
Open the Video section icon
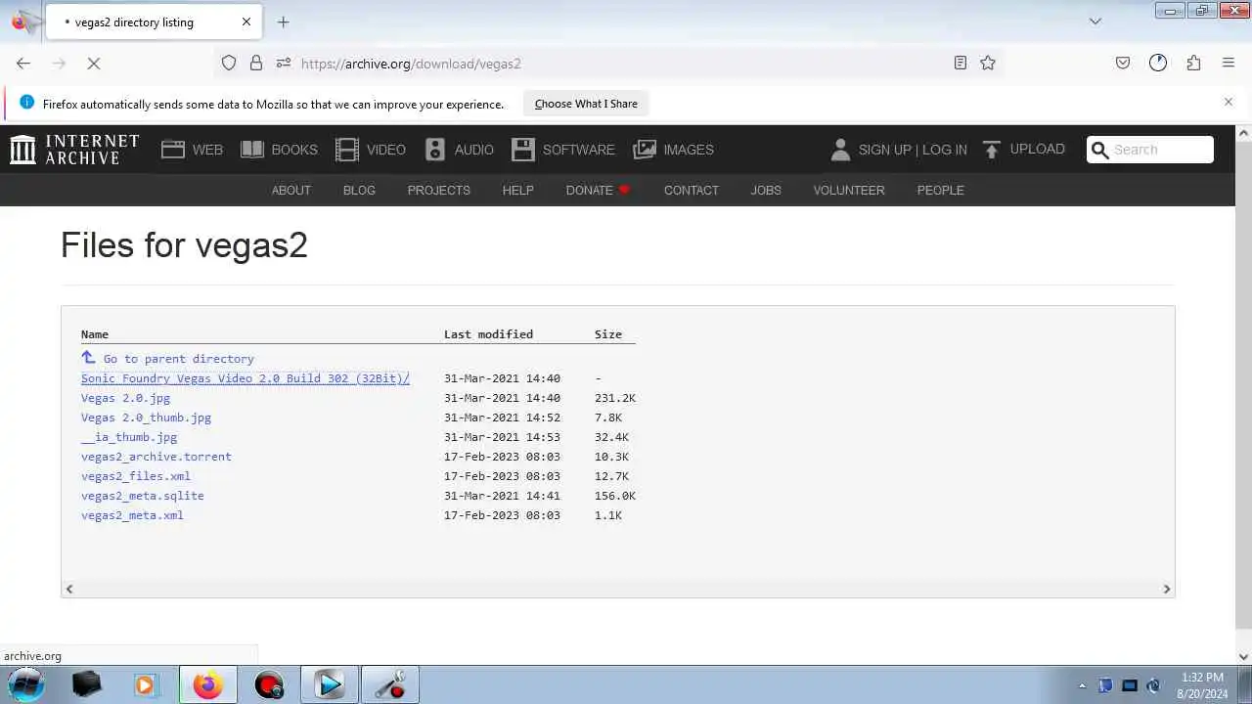tap(347, 150)
